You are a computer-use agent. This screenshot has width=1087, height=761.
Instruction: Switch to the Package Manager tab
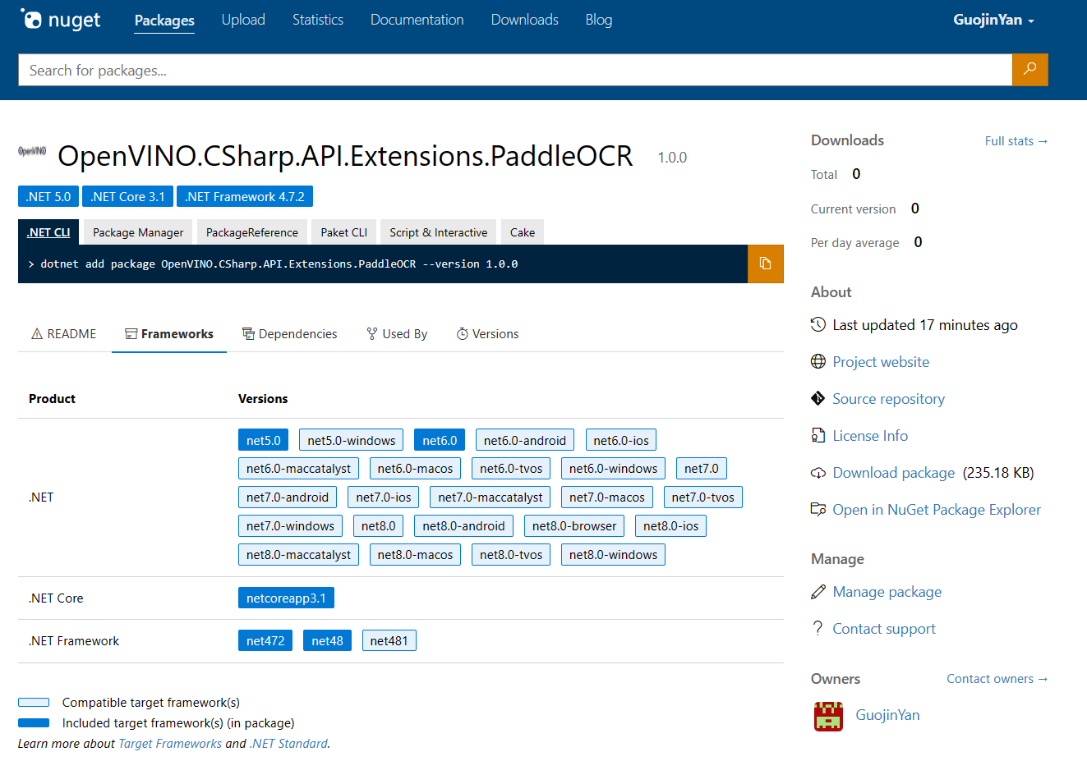138,232
